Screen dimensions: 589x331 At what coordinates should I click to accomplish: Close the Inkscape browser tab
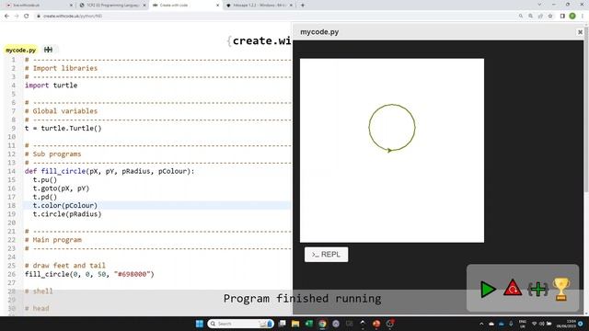[291, 6]
